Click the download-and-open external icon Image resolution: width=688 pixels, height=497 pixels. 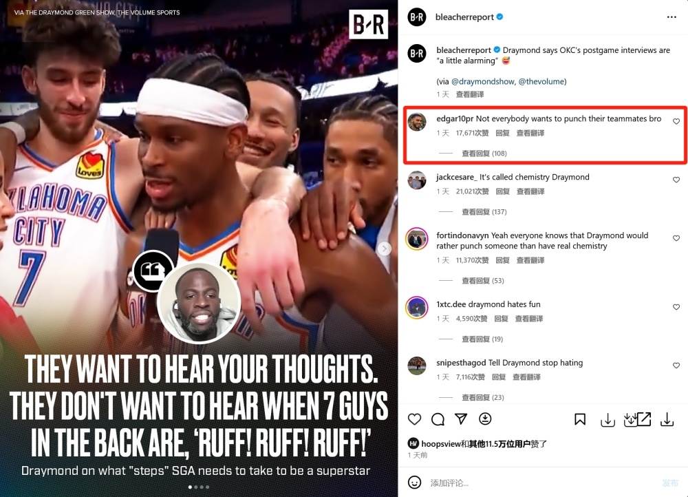click(637, 420)
